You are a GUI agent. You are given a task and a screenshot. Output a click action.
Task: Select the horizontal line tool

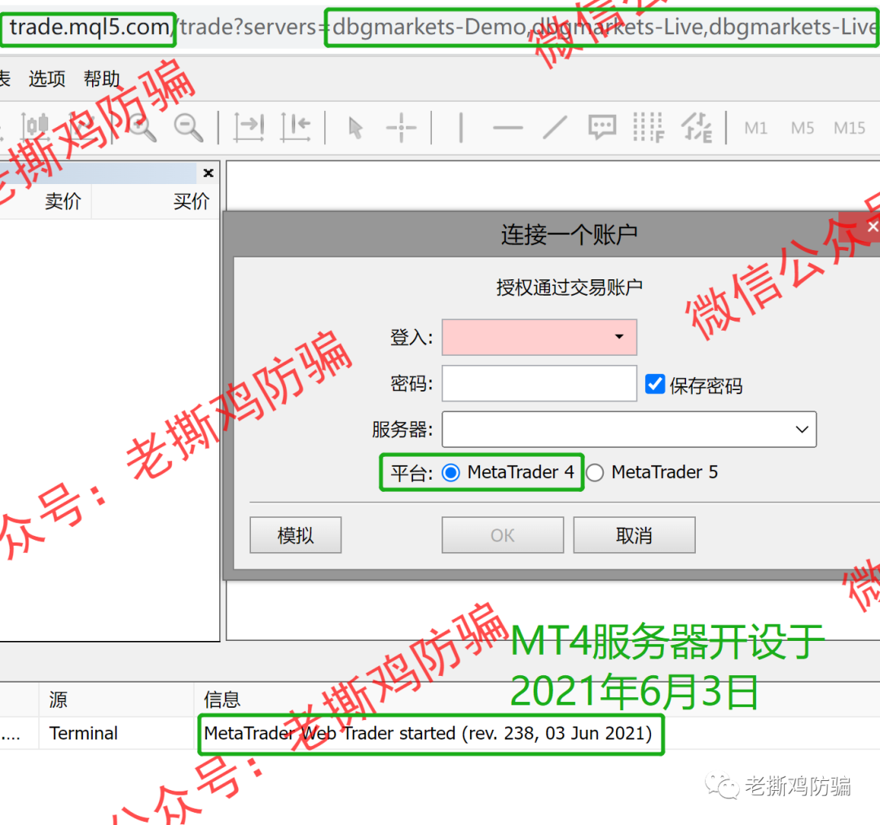click(x=508, y=128)
